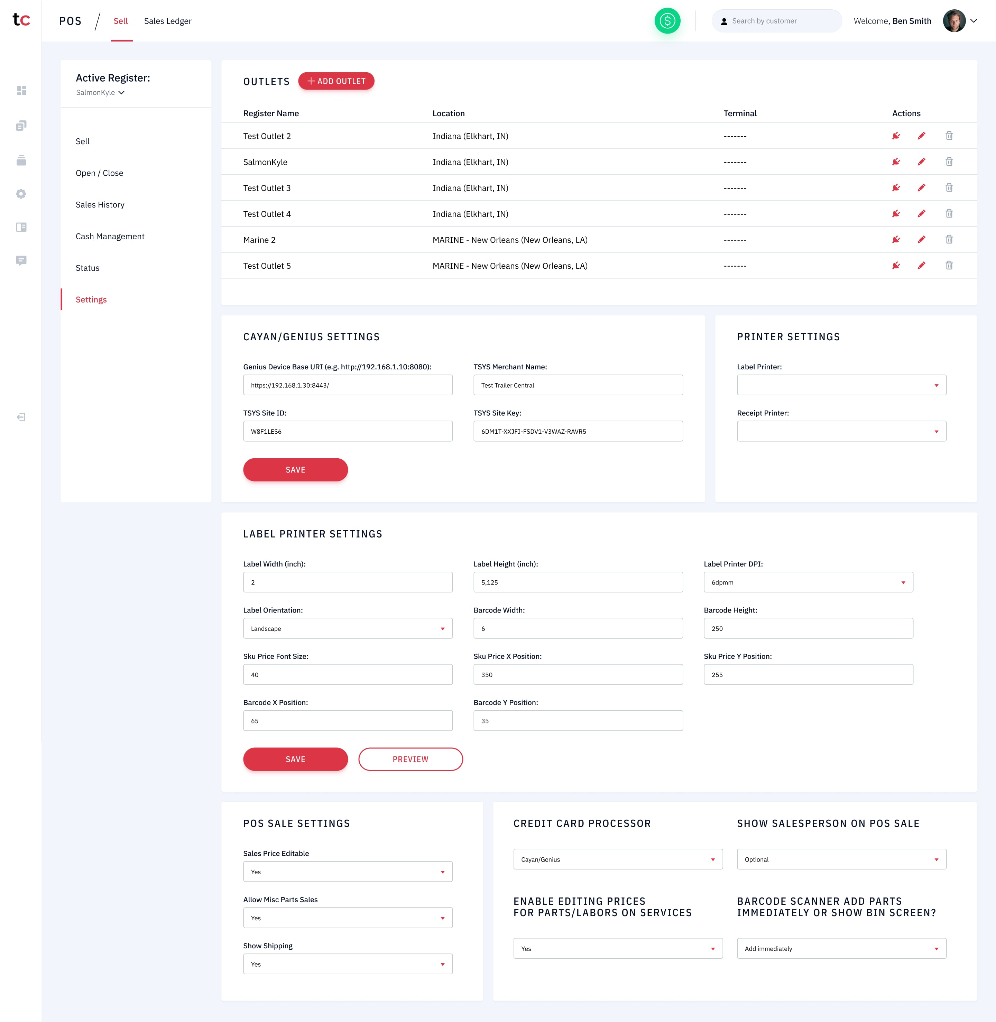Edit the Test Outlet 4 row

pos(921,213)
